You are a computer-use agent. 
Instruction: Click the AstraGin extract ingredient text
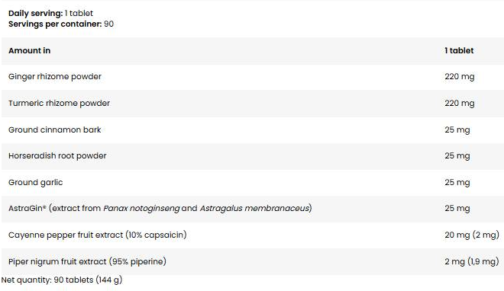(160, 208)
